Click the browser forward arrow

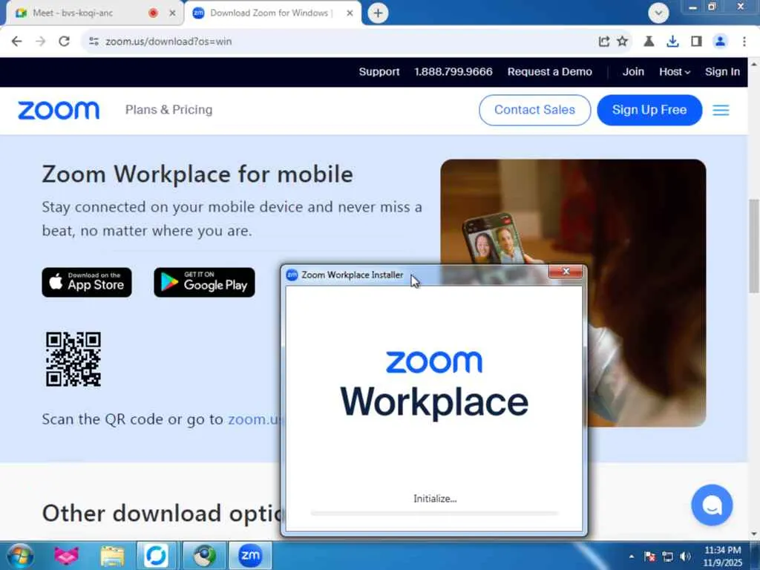[40, 42]
